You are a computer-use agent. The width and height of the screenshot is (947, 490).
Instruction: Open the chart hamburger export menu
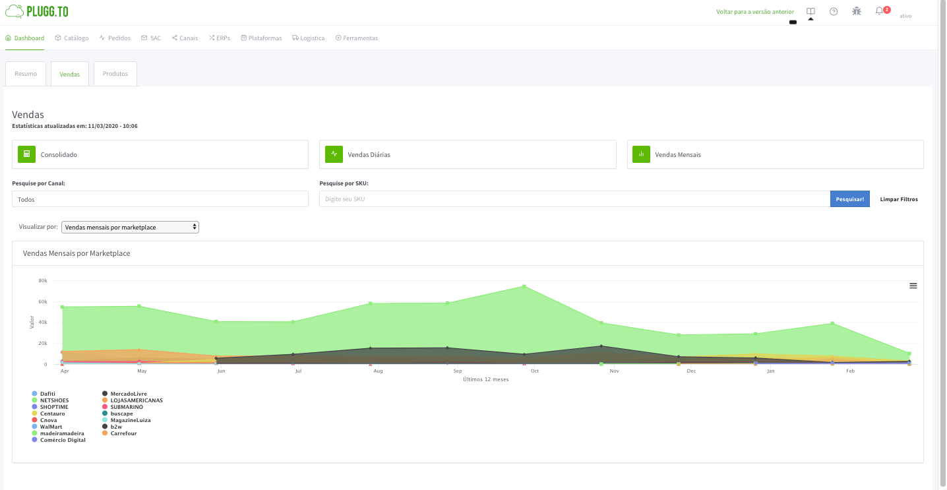point(913,286)
